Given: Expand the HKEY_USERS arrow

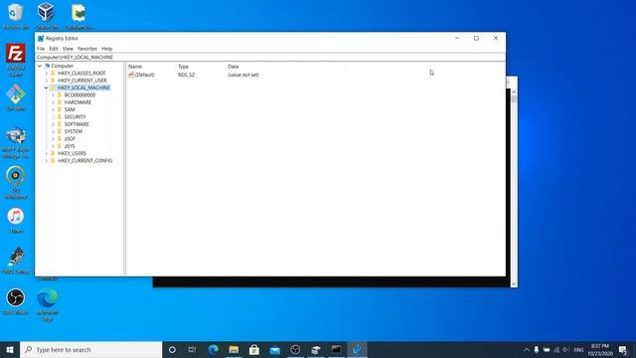Looking at the screenshot, I should pos(47,153).
